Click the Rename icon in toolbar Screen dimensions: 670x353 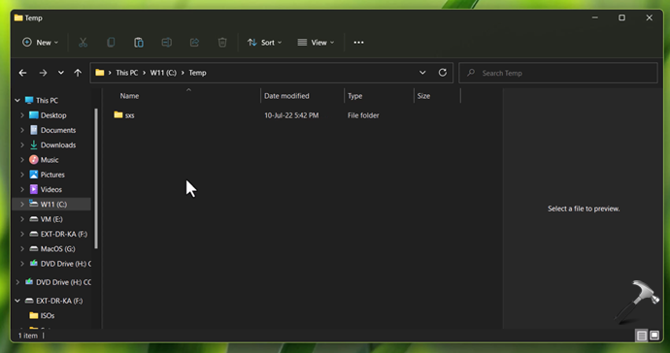pos(167,43)
